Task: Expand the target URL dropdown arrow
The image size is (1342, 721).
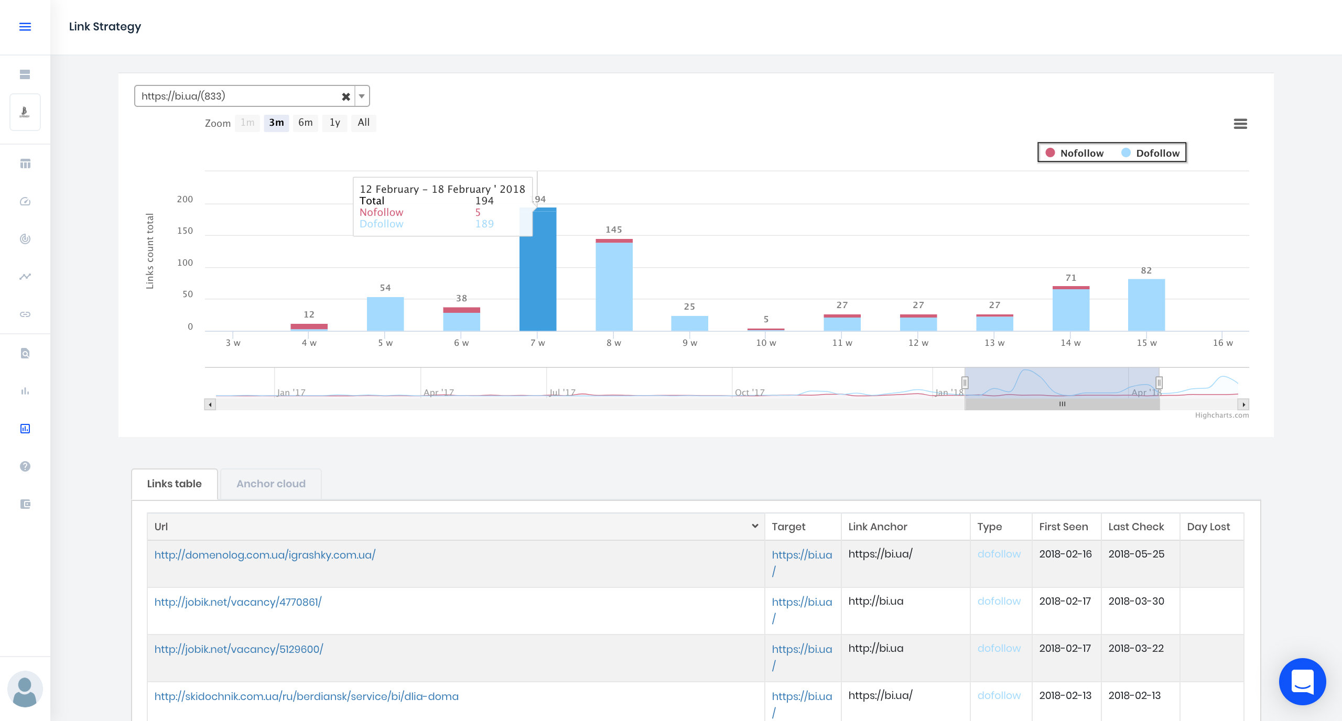Action: (x=362, y=96)
